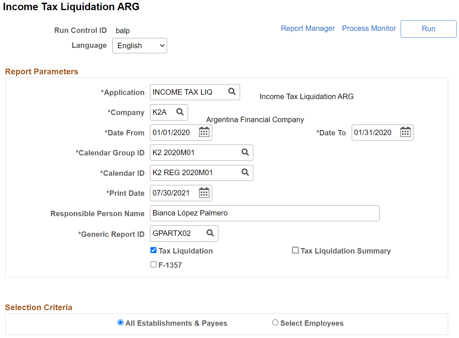Open Report Manager
This screenshot has width=459, height=338.
coord(308,28)
